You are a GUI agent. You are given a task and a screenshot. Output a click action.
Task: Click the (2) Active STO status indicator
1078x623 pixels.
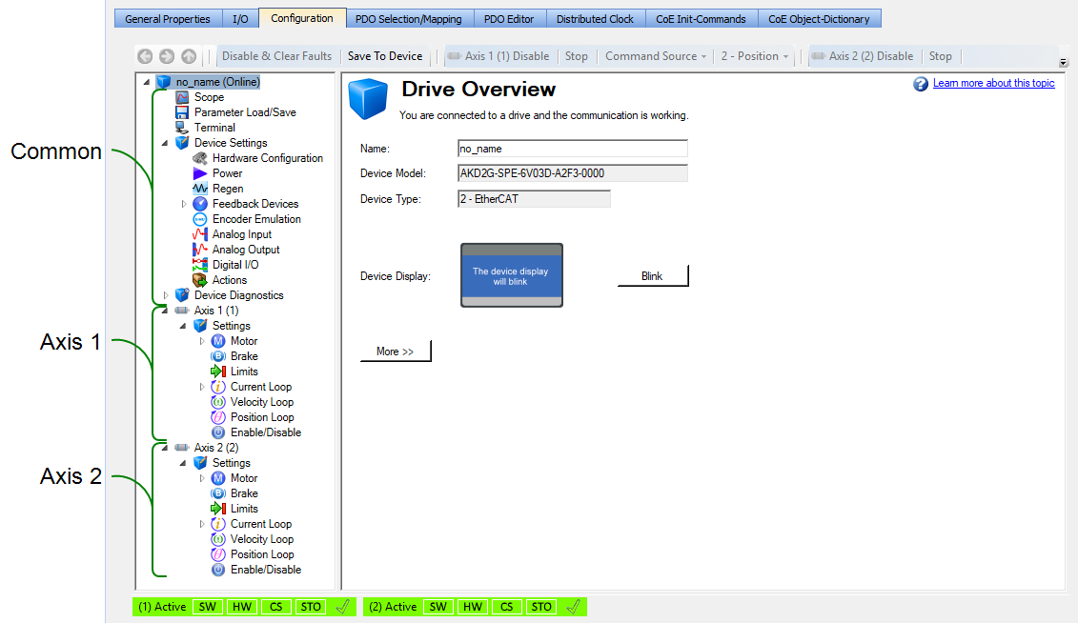pos(541,607)
